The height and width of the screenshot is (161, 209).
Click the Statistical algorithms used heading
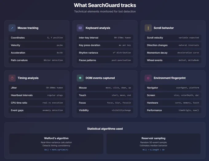[x=105, y=129]
